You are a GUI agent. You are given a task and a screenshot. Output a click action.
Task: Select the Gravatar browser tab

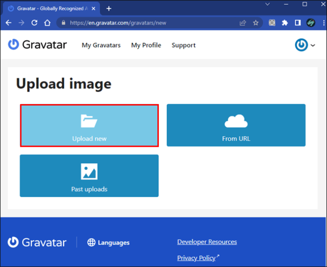tap(51, 9)
